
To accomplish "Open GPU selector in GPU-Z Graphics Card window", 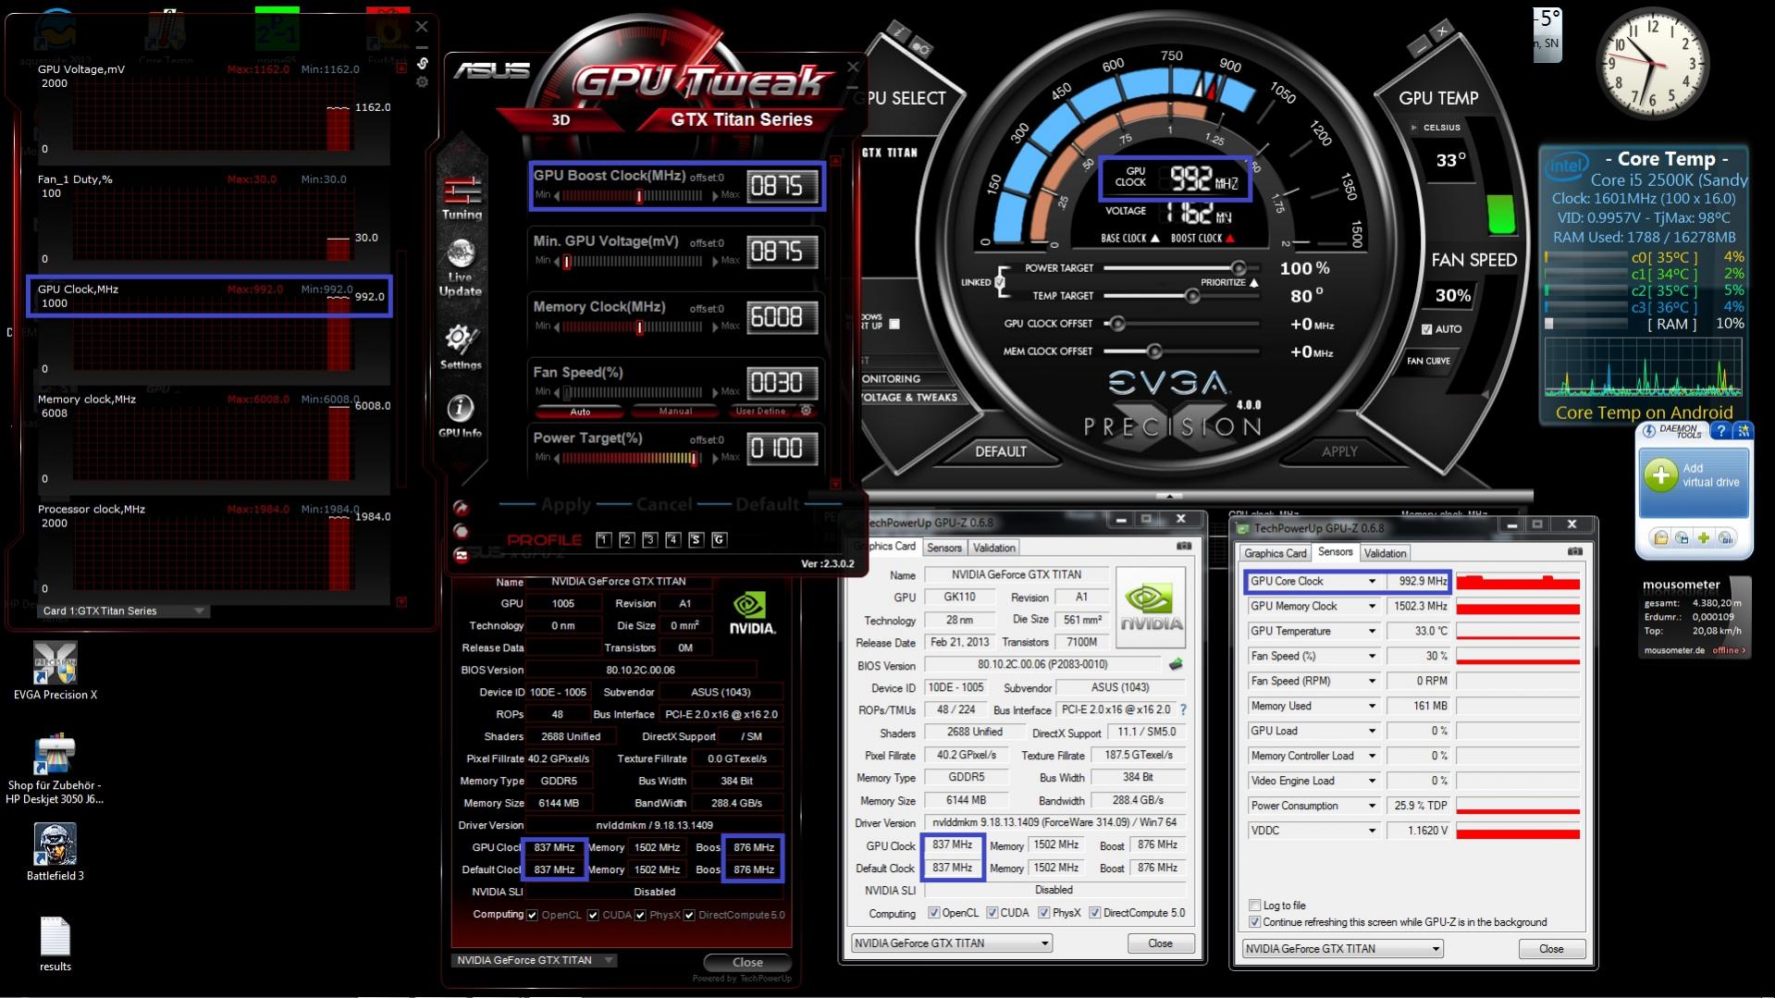I will coord(952,943).
